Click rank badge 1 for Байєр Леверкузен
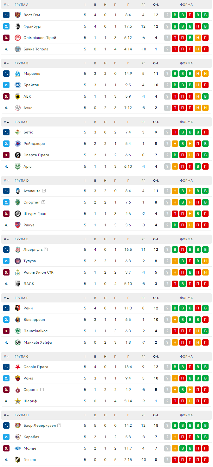The height and width of the screenshot is (467, 213). click(x=6, y=425)
